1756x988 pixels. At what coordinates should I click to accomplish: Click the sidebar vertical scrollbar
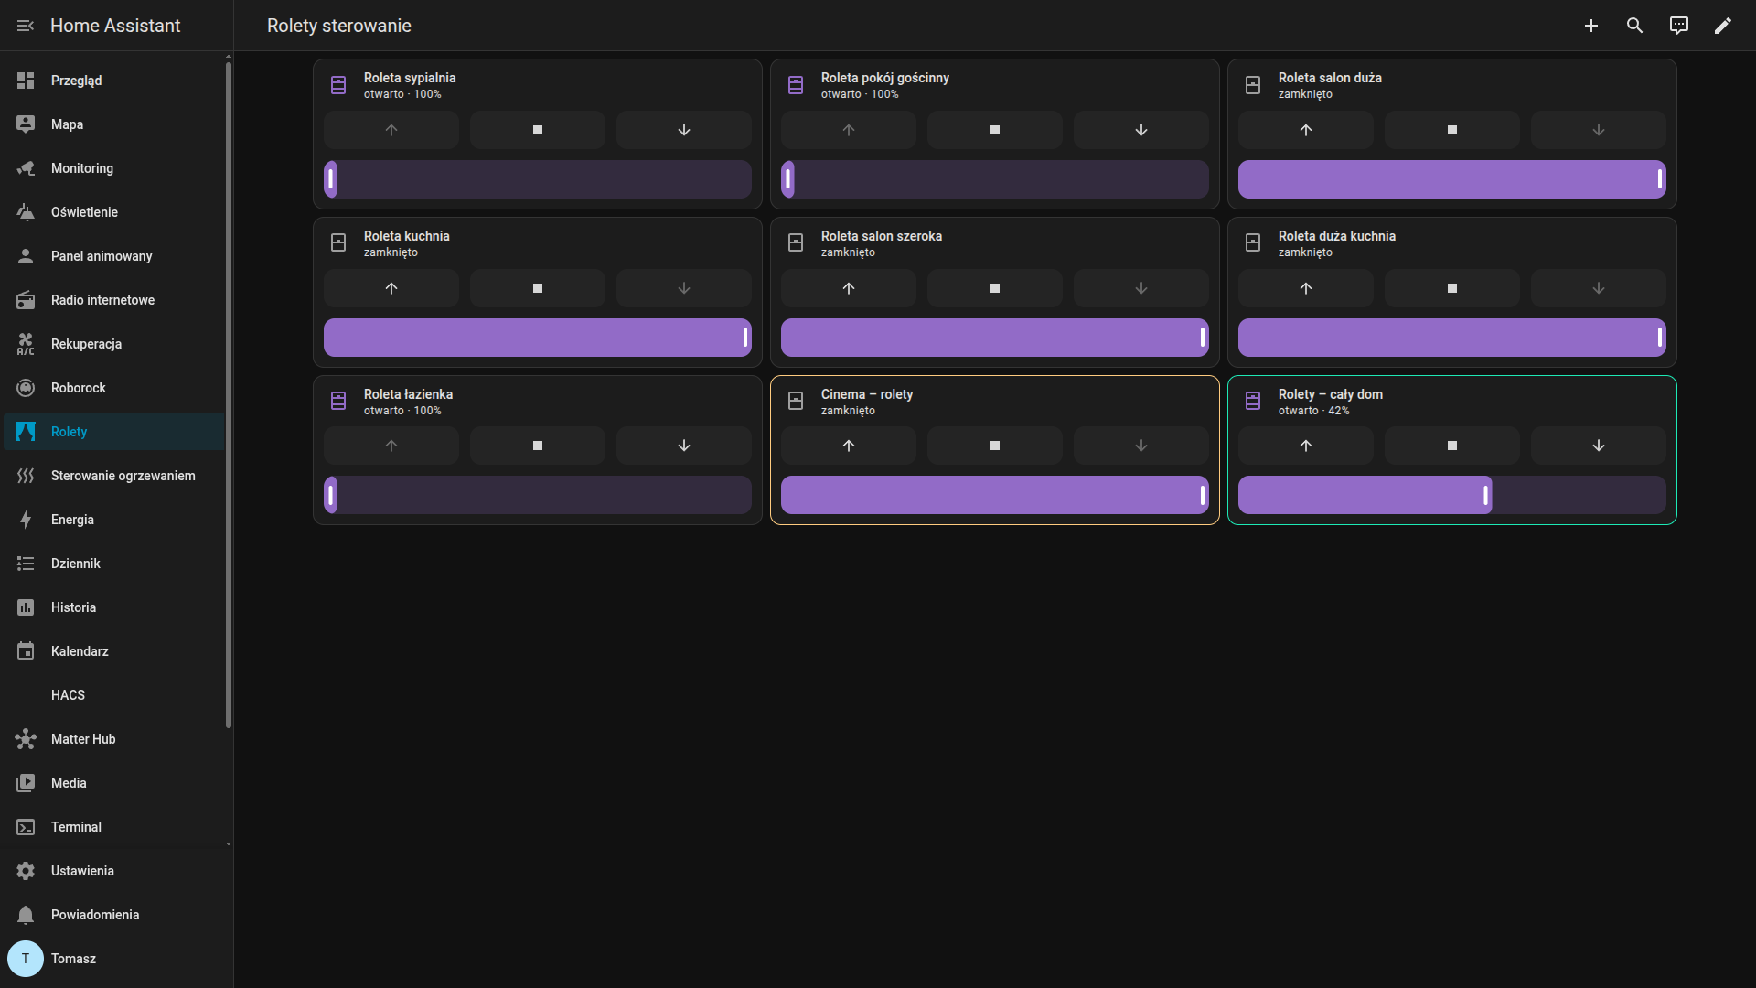[229, 393]
